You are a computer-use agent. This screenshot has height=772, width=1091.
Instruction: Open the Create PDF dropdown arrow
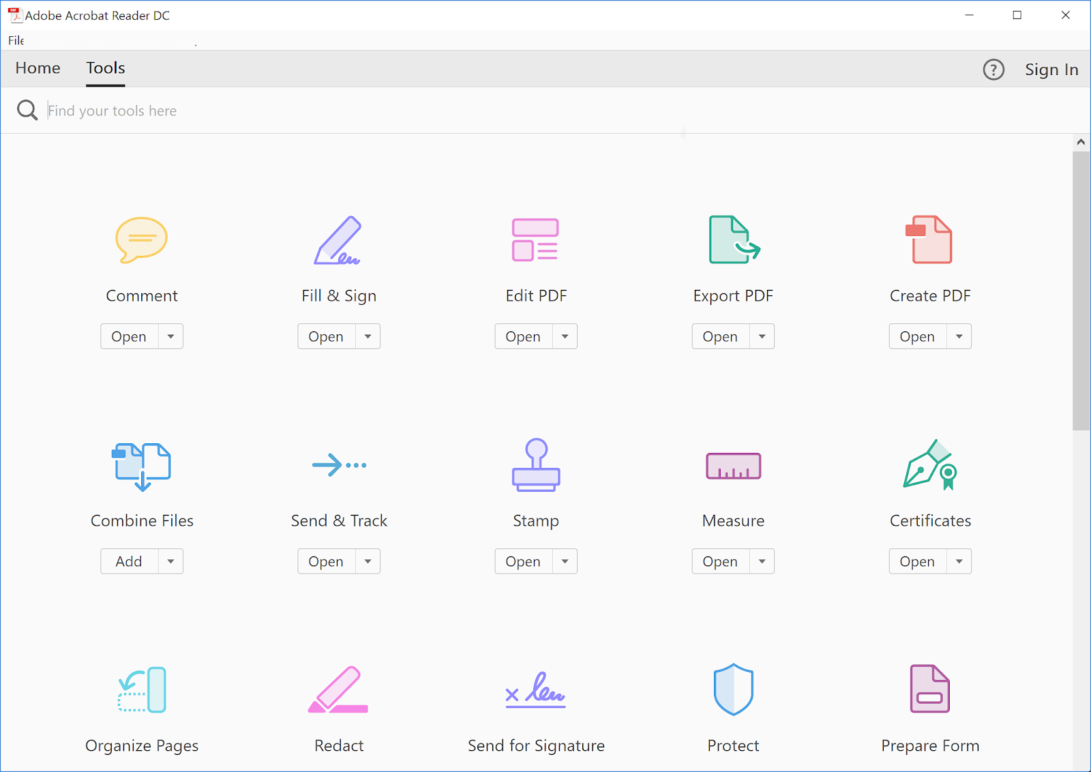[x=959, y=336]
